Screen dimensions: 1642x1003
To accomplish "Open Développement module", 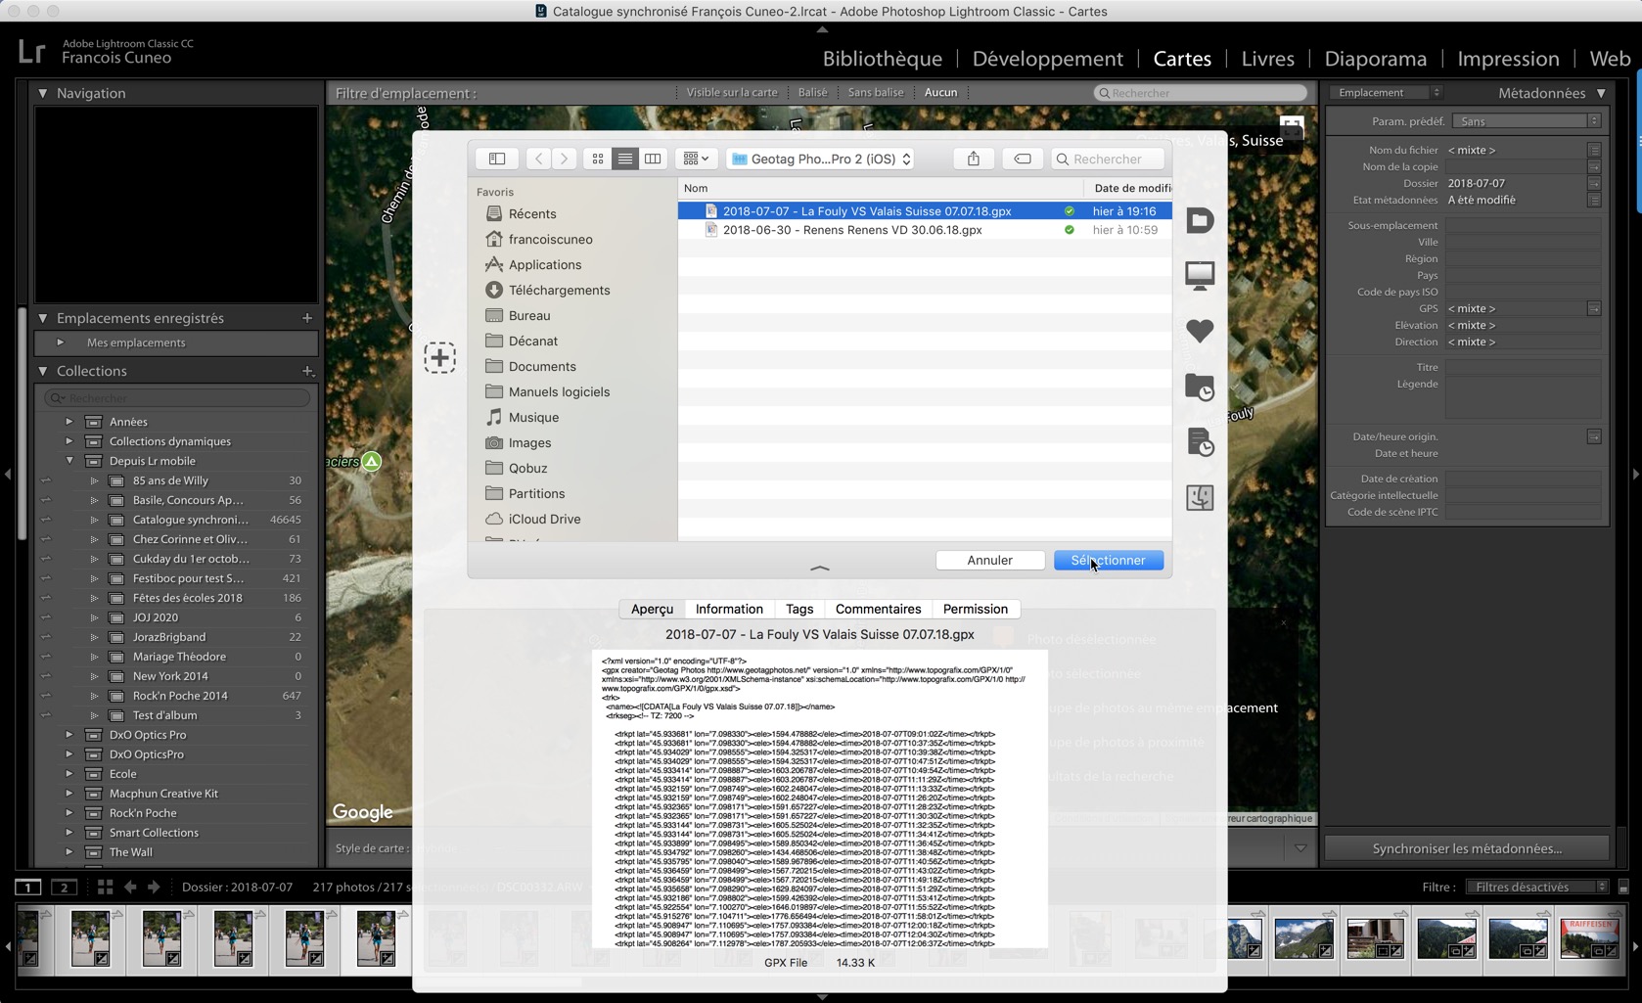I will [1048, 59].
